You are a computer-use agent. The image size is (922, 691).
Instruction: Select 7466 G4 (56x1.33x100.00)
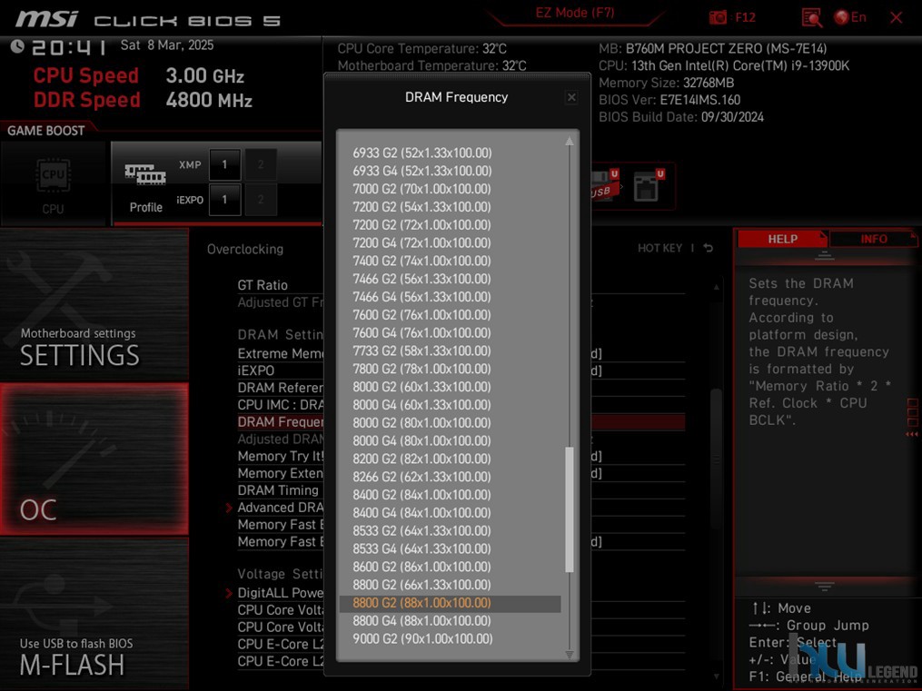(421, 297)
